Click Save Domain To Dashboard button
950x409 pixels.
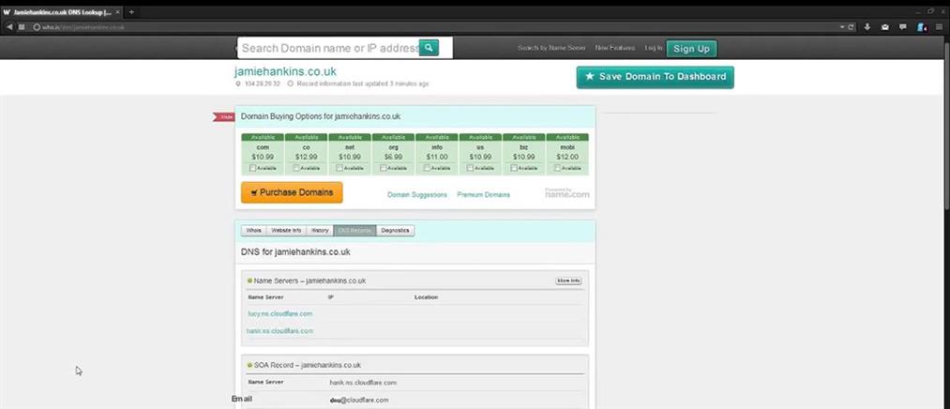coord(655,77)
